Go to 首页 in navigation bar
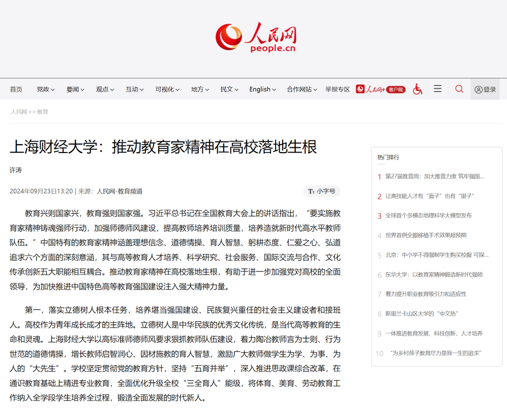 tap(16, 89)
